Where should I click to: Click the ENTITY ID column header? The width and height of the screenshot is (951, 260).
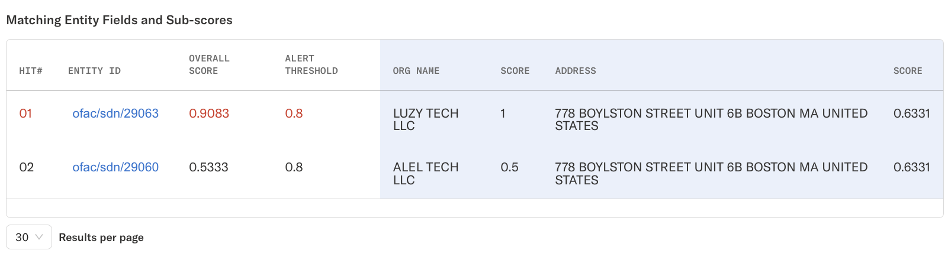point(94,71)
